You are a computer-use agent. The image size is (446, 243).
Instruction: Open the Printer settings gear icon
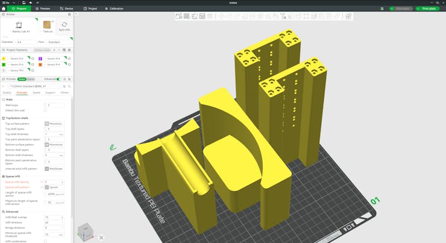tap(69, 14)
